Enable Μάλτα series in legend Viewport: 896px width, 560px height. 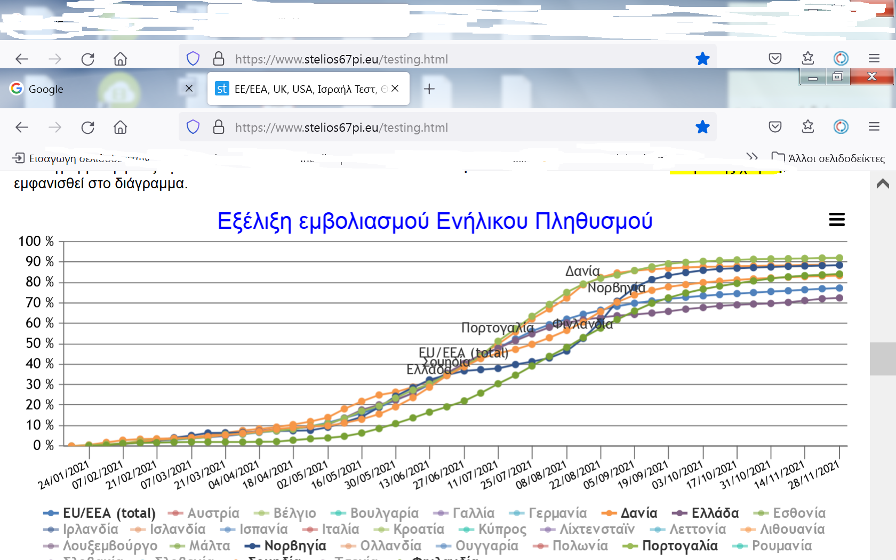[199, 546]
